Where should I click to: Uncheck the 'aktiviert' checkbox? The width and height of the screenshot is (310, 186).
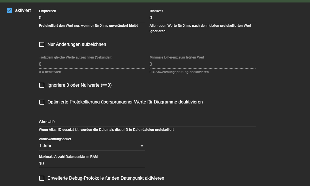(x=9, y=10)
